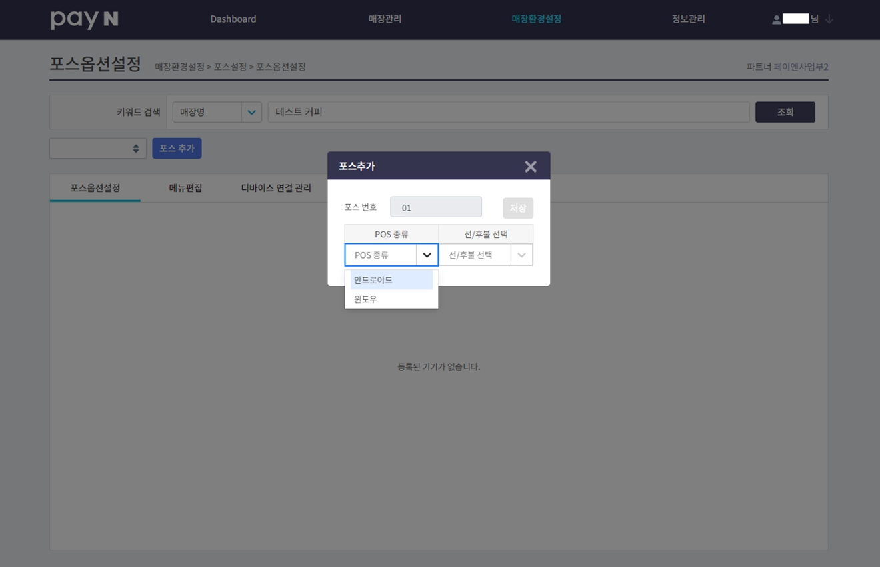Click the 저장 button in dialog
Viewport: 880px width, 567px height.
518,208
